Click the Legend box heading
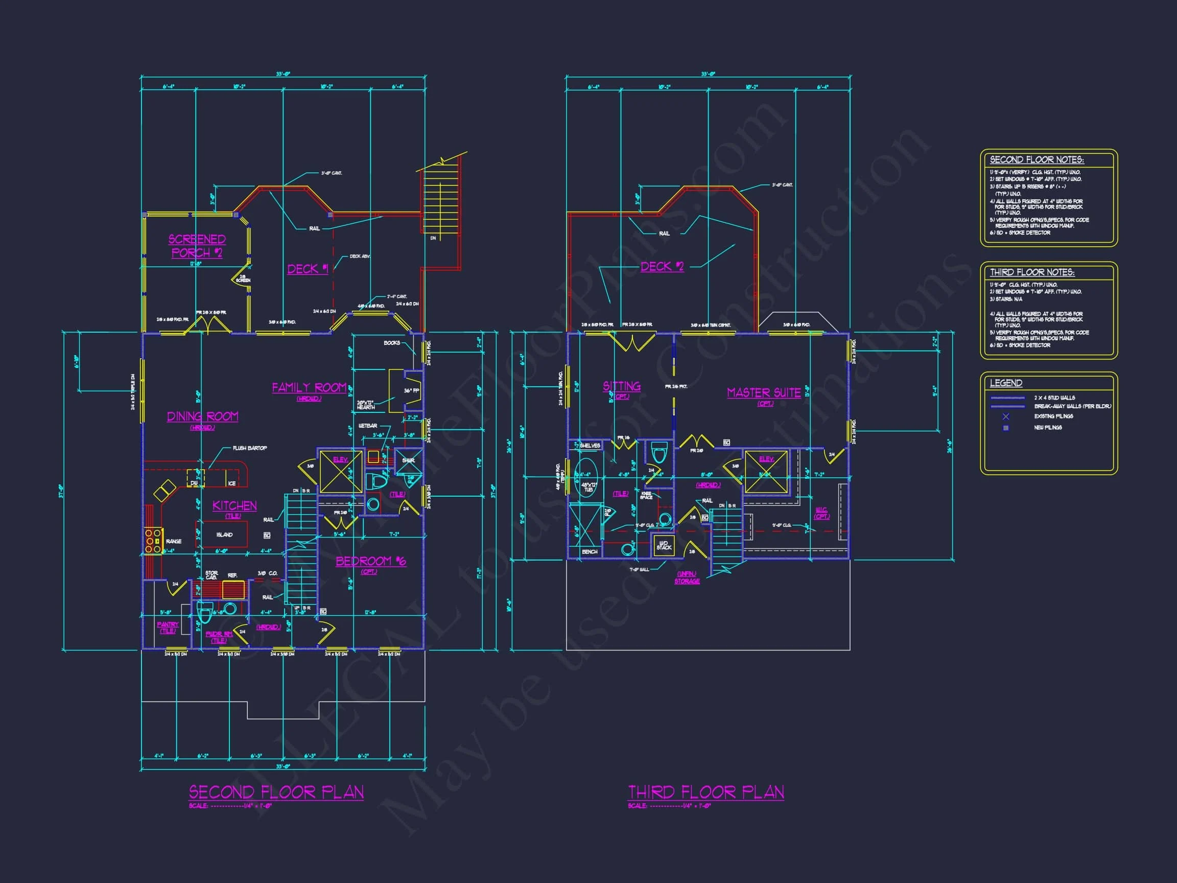 pyautogui.click(x=1006, y=383)
